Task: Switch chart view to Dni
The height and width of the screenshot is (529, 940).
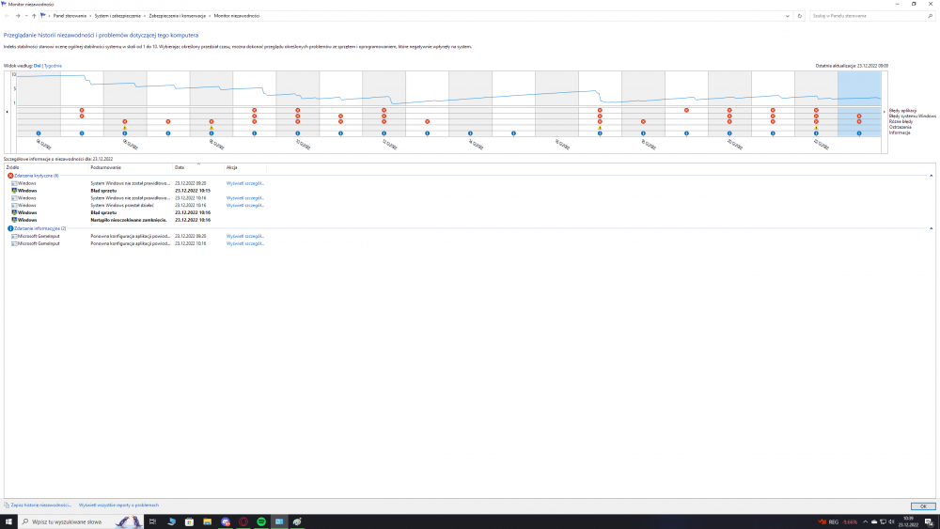Action: (x=38, y=66)
